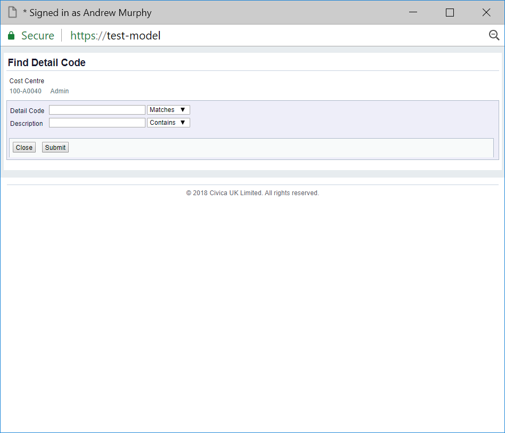Click the Admin cost centre name
Image resolution: width=505 pixels, height=433 pixels.
(x=60, y=91)
